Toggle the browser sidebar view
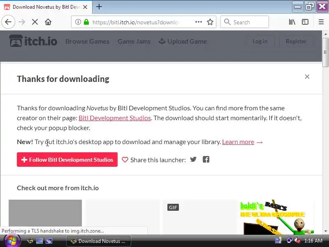 tap(305, 22)
